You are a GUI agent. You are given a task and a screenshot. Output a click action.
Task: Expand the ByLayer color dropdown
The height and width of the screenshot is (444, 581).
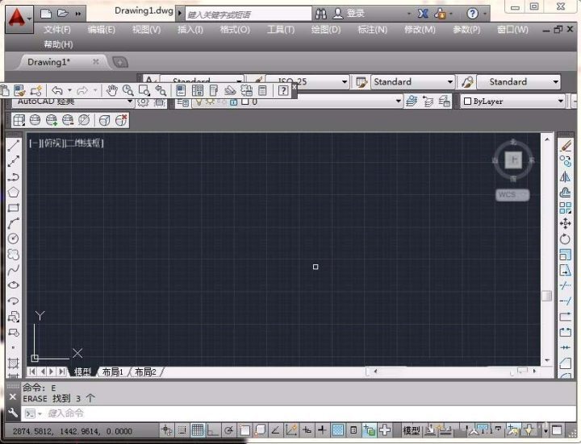click(x=513, y=101)
